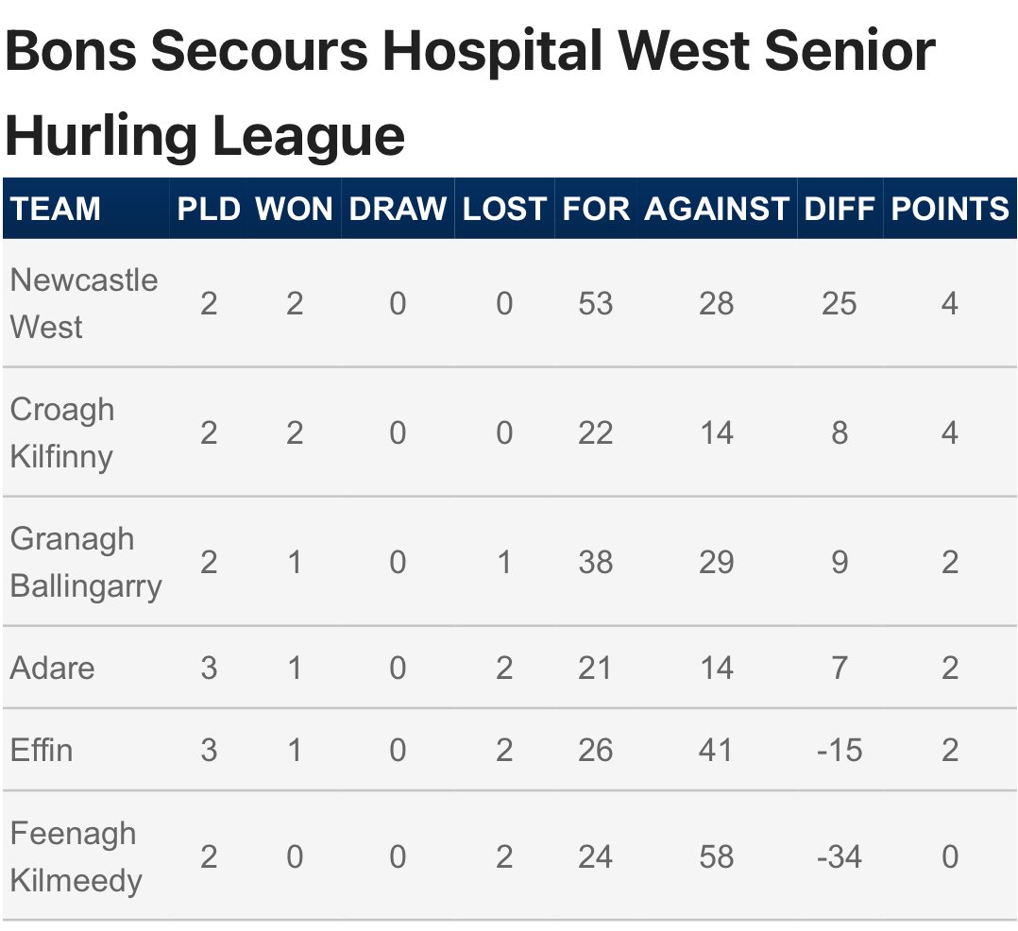Click the POINTS column header
1018x931 pixels.
950,209
